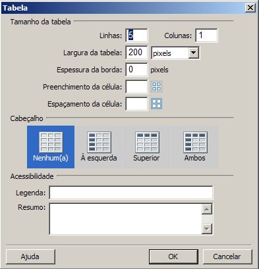Open Ajuda help button
The image size is (259, 269).
(30, 257)
